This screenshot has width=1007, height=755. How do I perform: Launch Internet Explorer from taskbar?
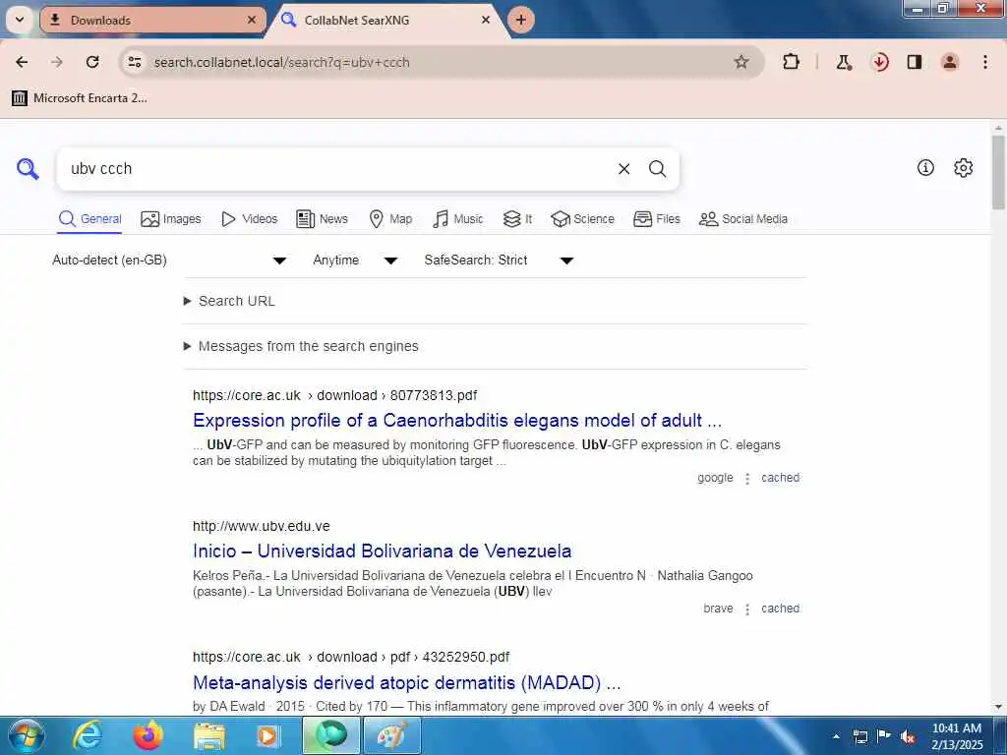coord(88,735)
